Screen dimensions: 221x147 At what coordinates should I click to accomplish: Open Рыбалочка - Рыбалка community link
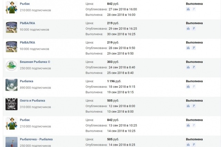36,139
